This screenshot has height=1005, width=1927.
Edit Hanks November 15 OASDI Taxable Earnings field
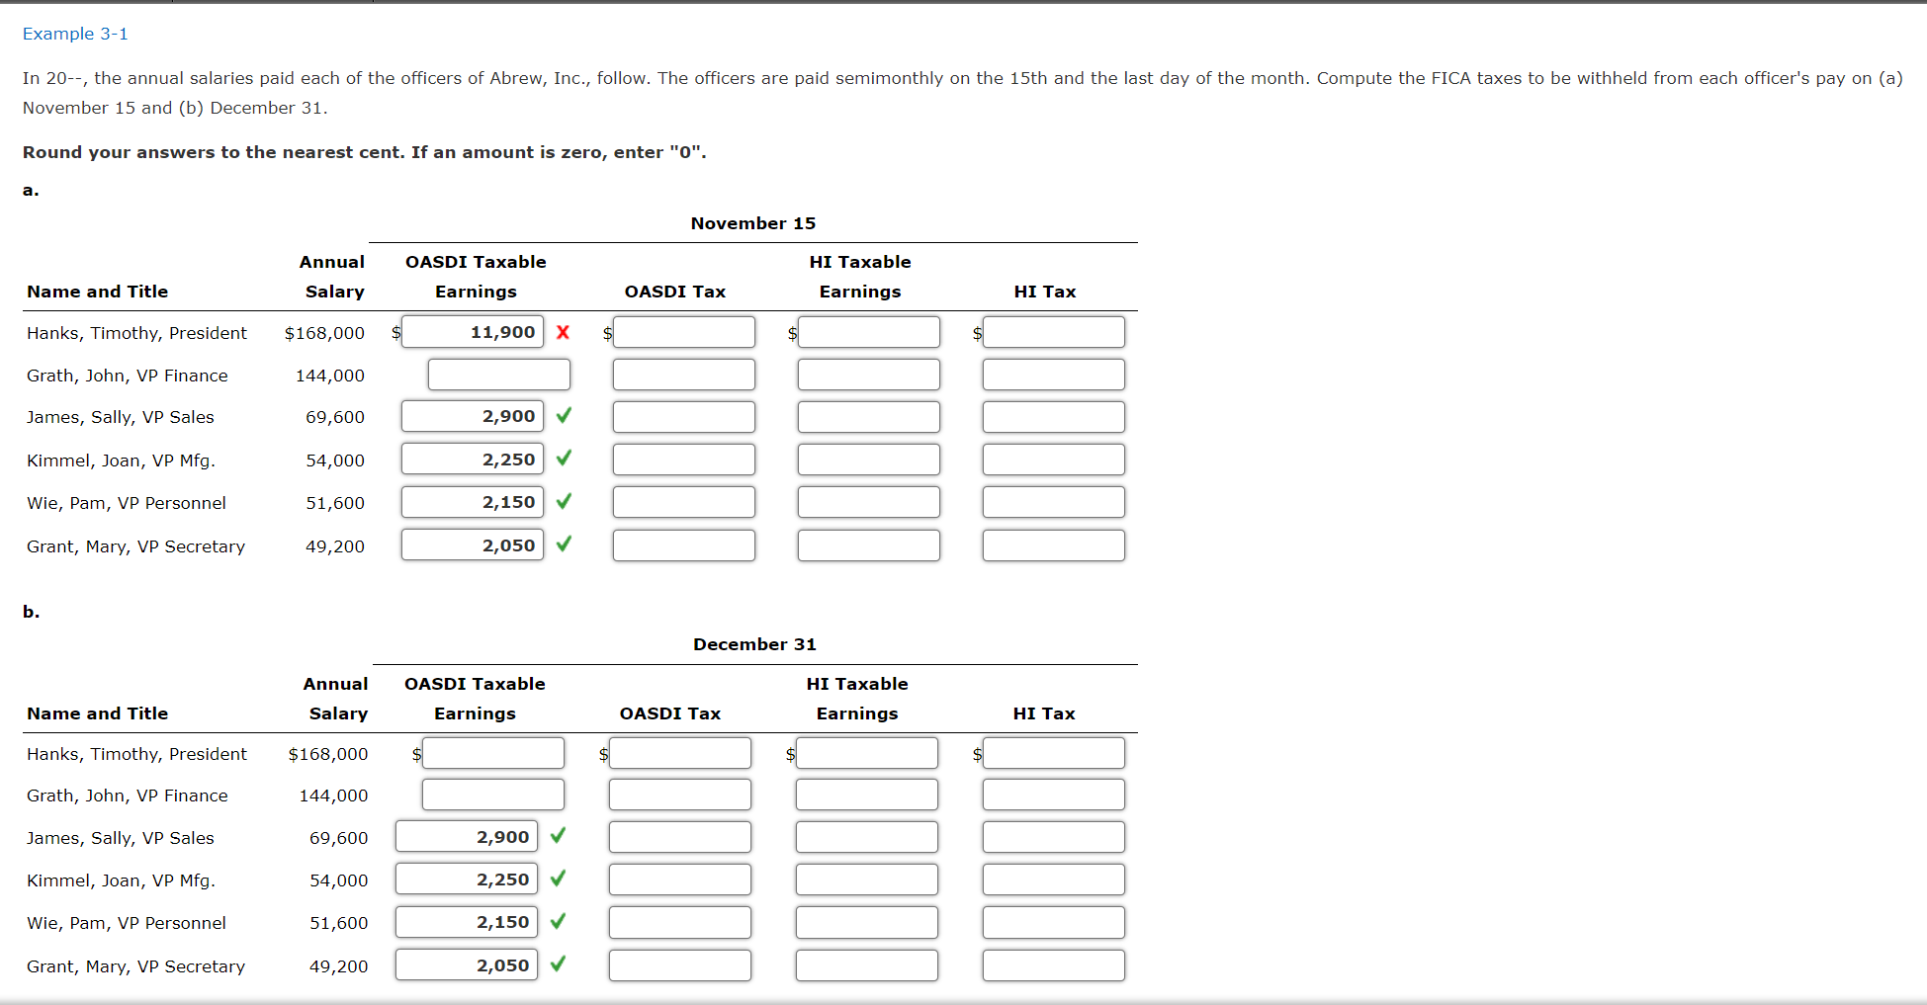pos(473,332)
